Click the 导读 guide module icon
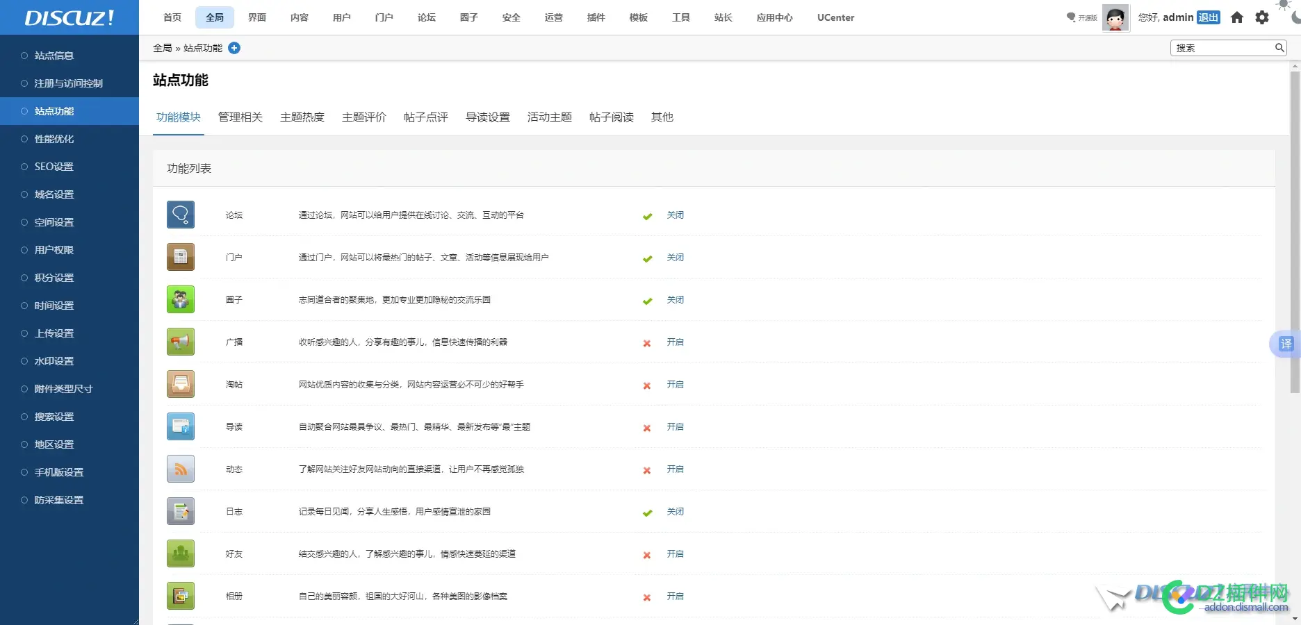This screenshot has width=1301, height=625. 181,426
